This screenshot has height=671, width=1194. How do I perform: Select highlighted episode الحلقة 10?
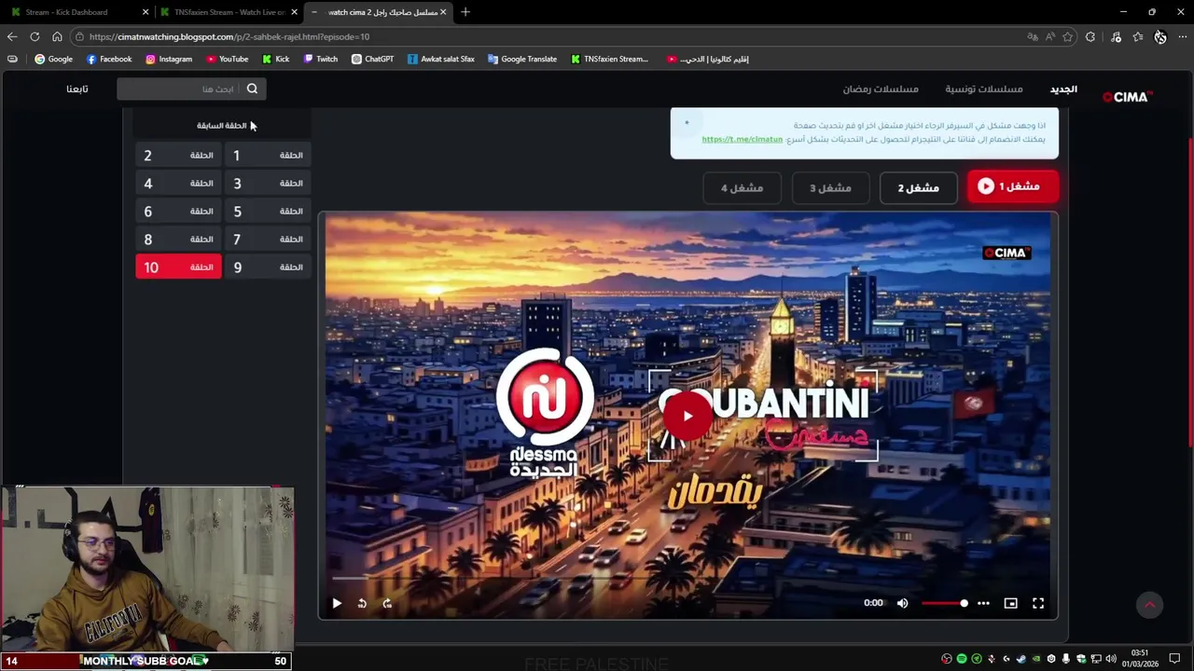[x=178, y=267]
